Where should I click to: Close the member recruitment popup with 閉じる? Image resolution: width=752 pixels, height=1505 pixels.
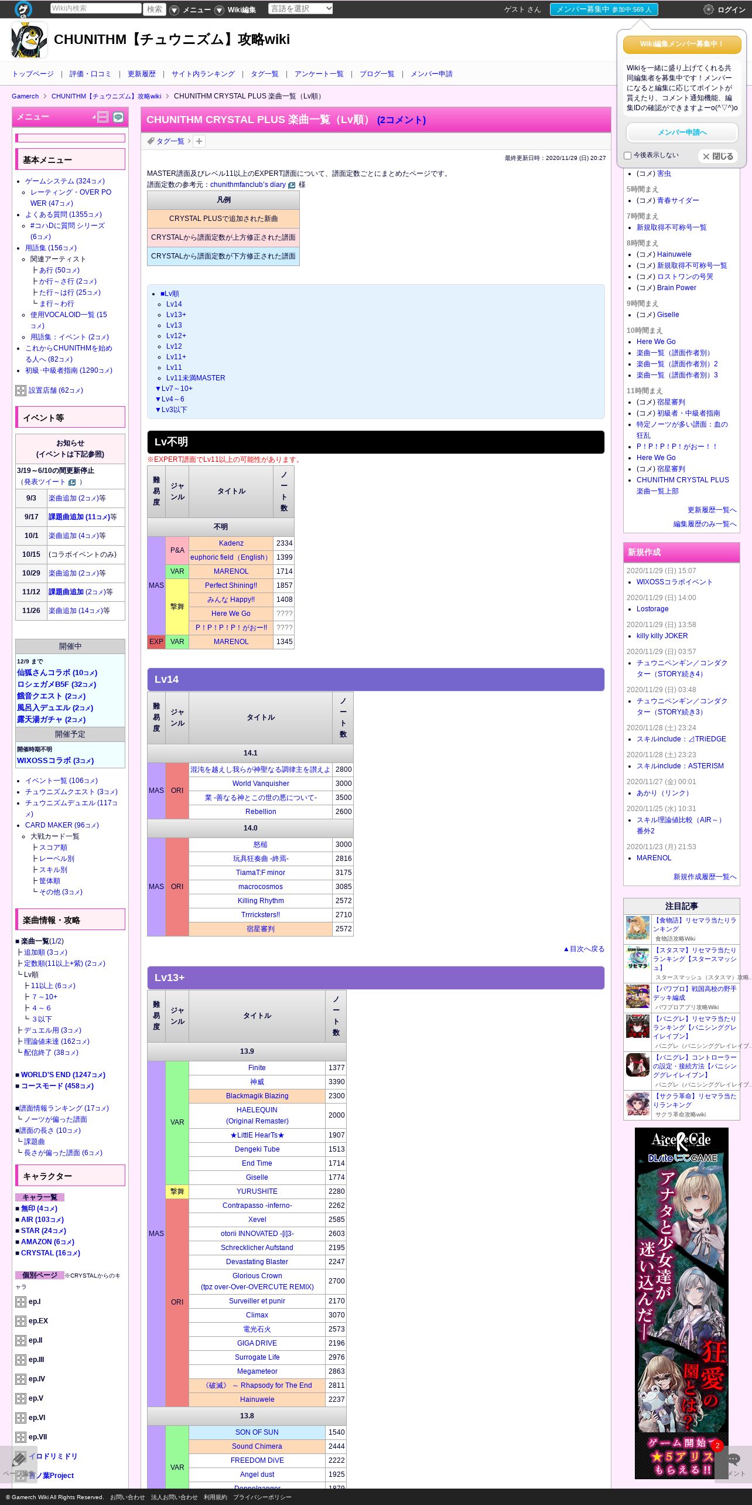pyautogui.click(x=718, y=156)
